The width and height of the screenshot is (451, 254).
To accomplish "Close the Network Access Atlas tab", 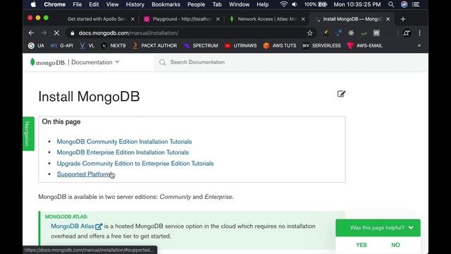I will click(x=303, y=19).
